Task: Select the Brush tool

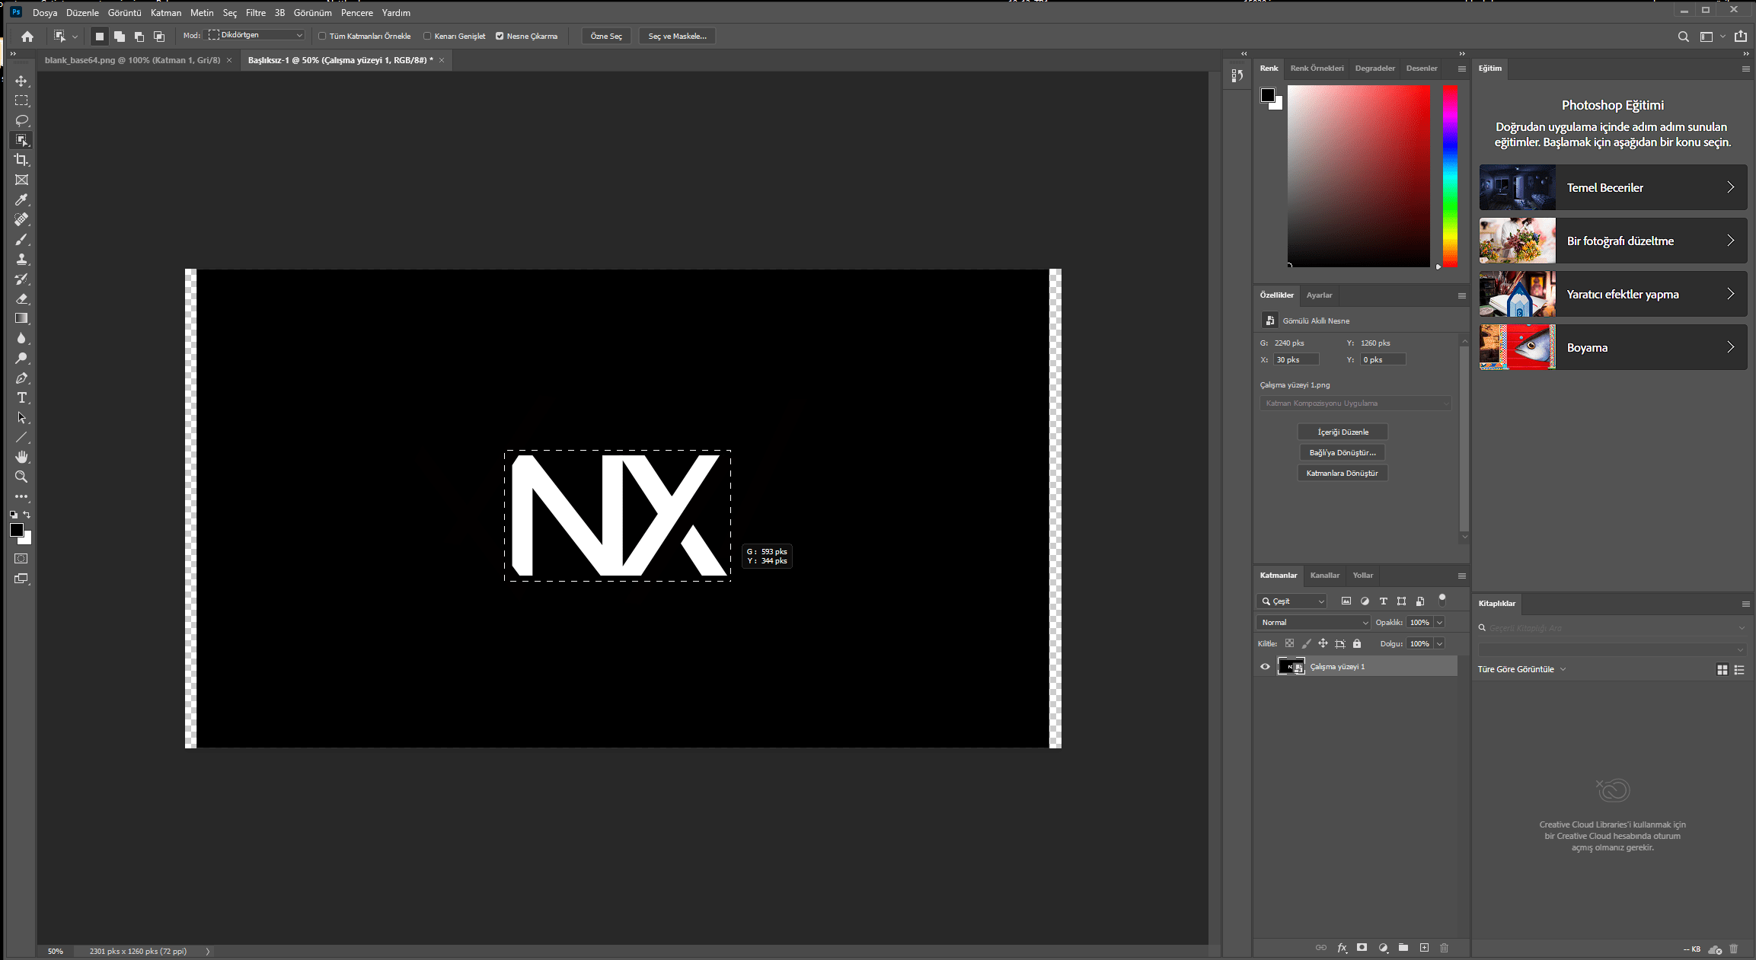Action: coord(21,239)
